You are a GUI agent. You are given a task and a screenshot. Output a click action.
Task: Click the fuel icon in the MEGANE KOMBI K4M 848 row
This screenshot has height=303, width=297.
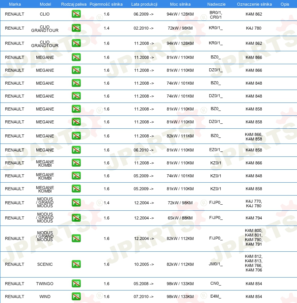tap(76, 176)
